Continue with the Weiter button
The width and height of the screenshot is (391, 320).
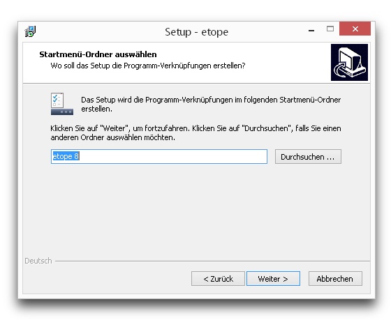tap(273, 278)
